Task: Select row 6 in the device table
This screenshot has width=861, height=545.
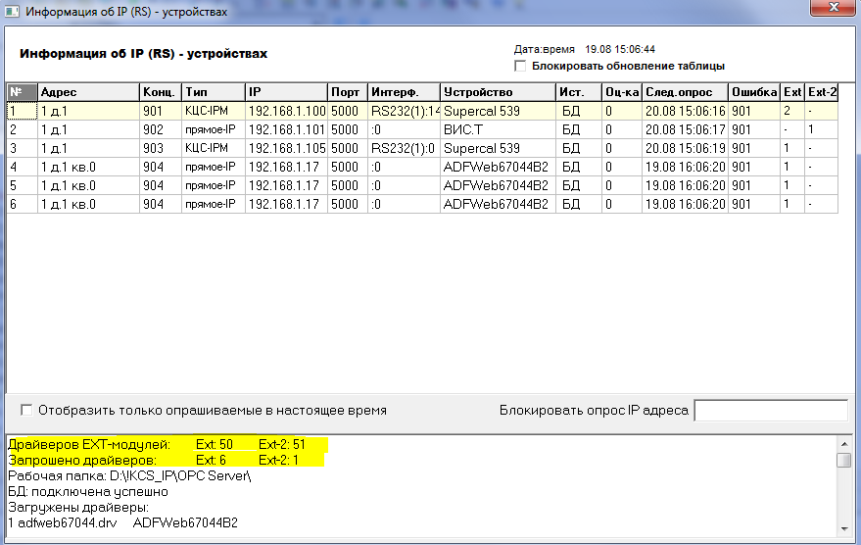Action: pos(294,204)
